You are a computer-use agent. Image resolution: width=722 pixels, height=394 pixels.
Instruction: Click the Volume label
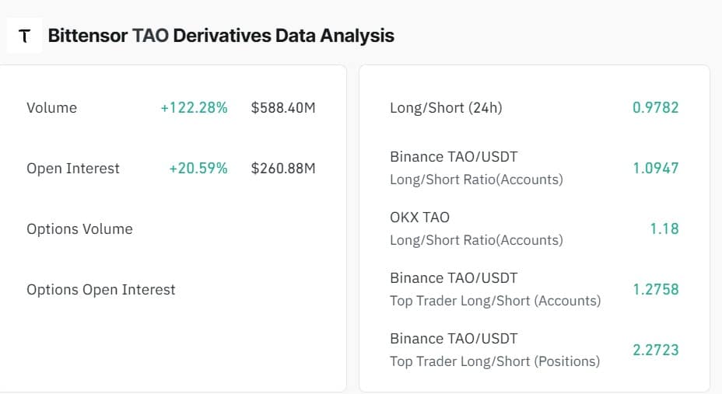[x=51, y=107]
